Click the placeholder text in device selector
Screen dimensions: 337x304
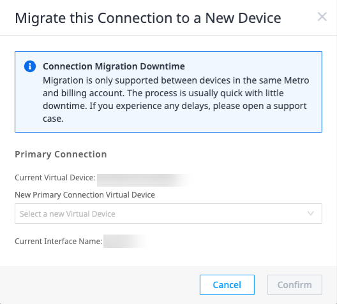pos(68,214)
